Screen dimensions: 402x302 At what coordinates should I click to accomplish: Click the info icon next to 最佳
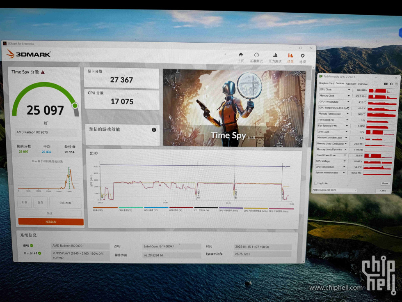pyautogui.click(x=74, y=147)
